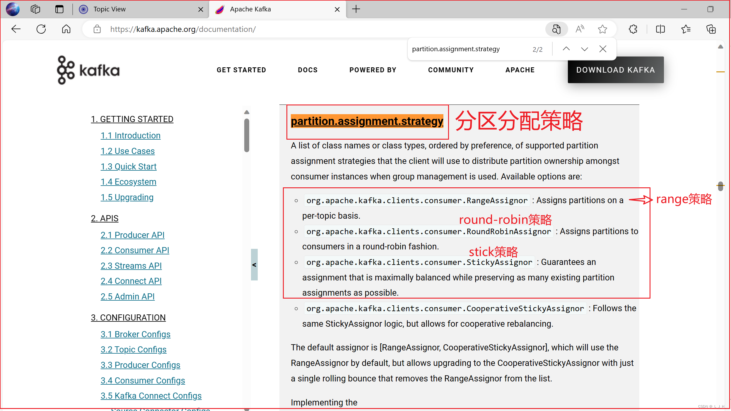Close the find on page bar
The height and width of the screenshot is (411, 731).
point(603,49)
